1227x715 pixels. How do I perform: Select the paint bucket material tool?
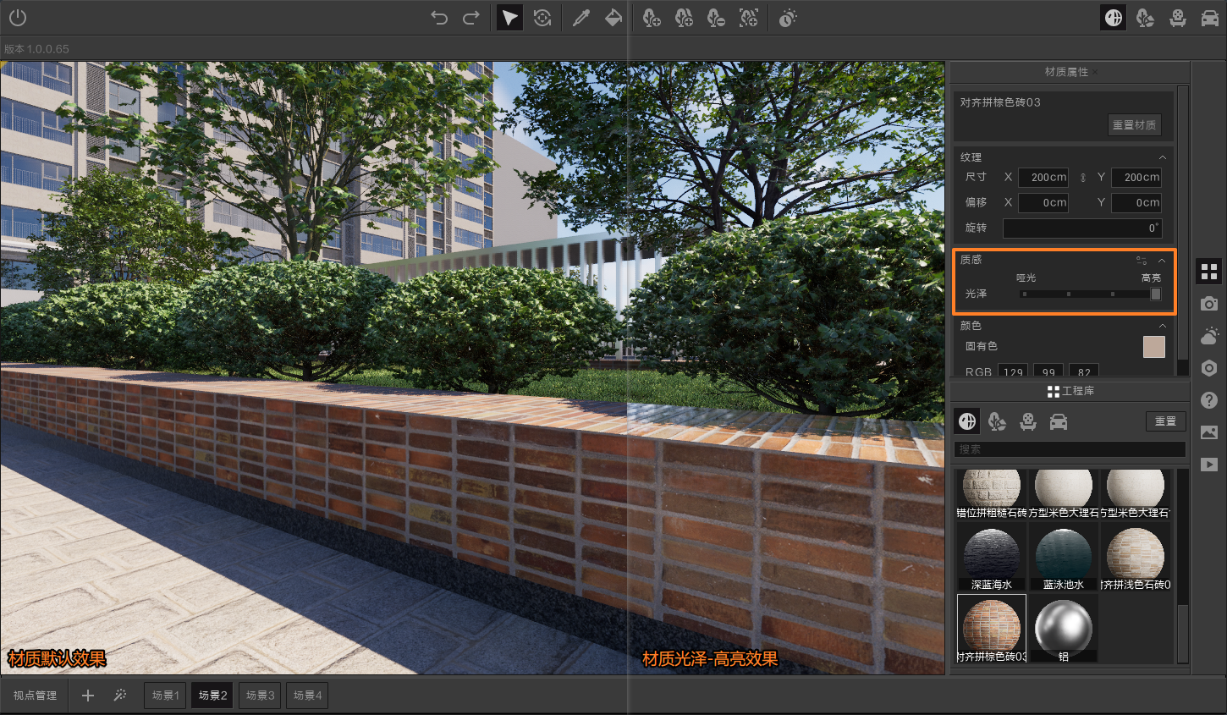tap(613, 18)
